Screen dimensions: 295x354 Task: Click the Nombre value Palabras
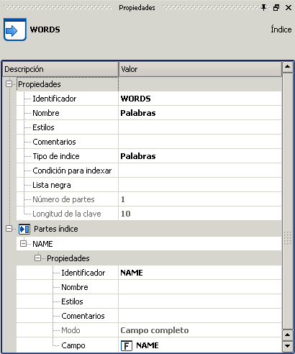[x=200, y=113]
